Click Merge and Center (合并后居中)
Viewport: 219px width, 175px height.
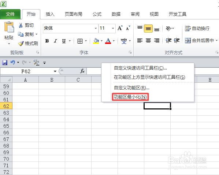pyautogui.click(x=199, y=41)
